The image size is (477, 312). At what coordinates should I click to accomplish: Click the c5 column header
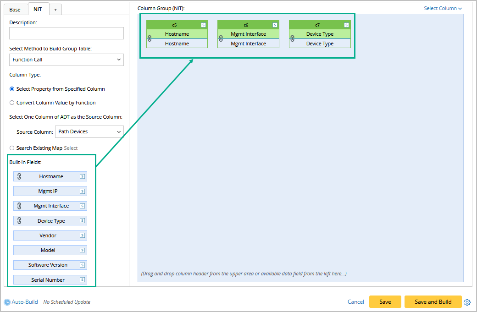(177, 25)
